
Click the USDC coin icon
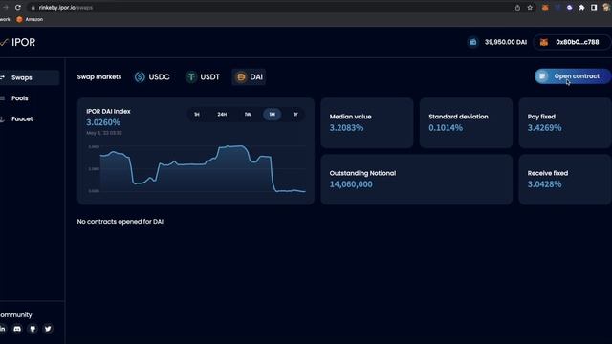pyautogui.click(x=140, y=77)
